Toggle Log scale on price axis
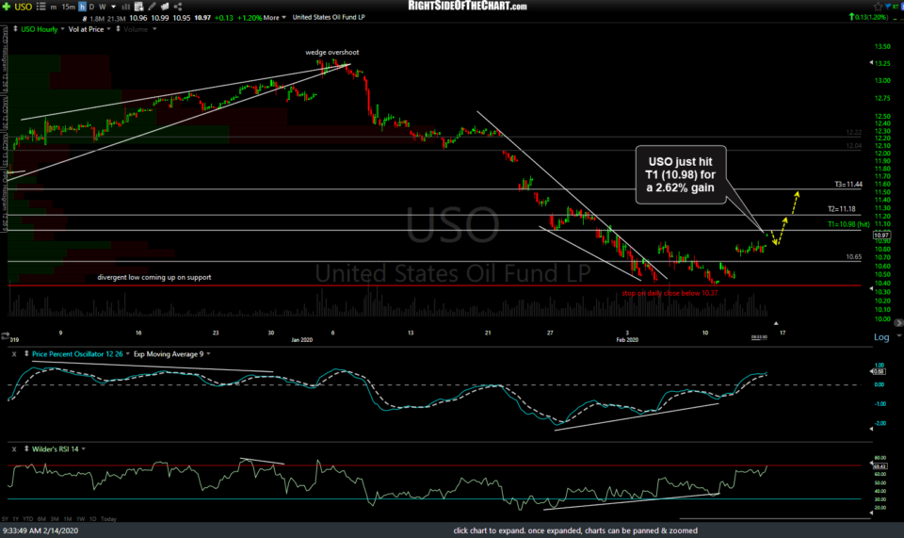Viewport: 904px width, 538px height. [881, 336]
